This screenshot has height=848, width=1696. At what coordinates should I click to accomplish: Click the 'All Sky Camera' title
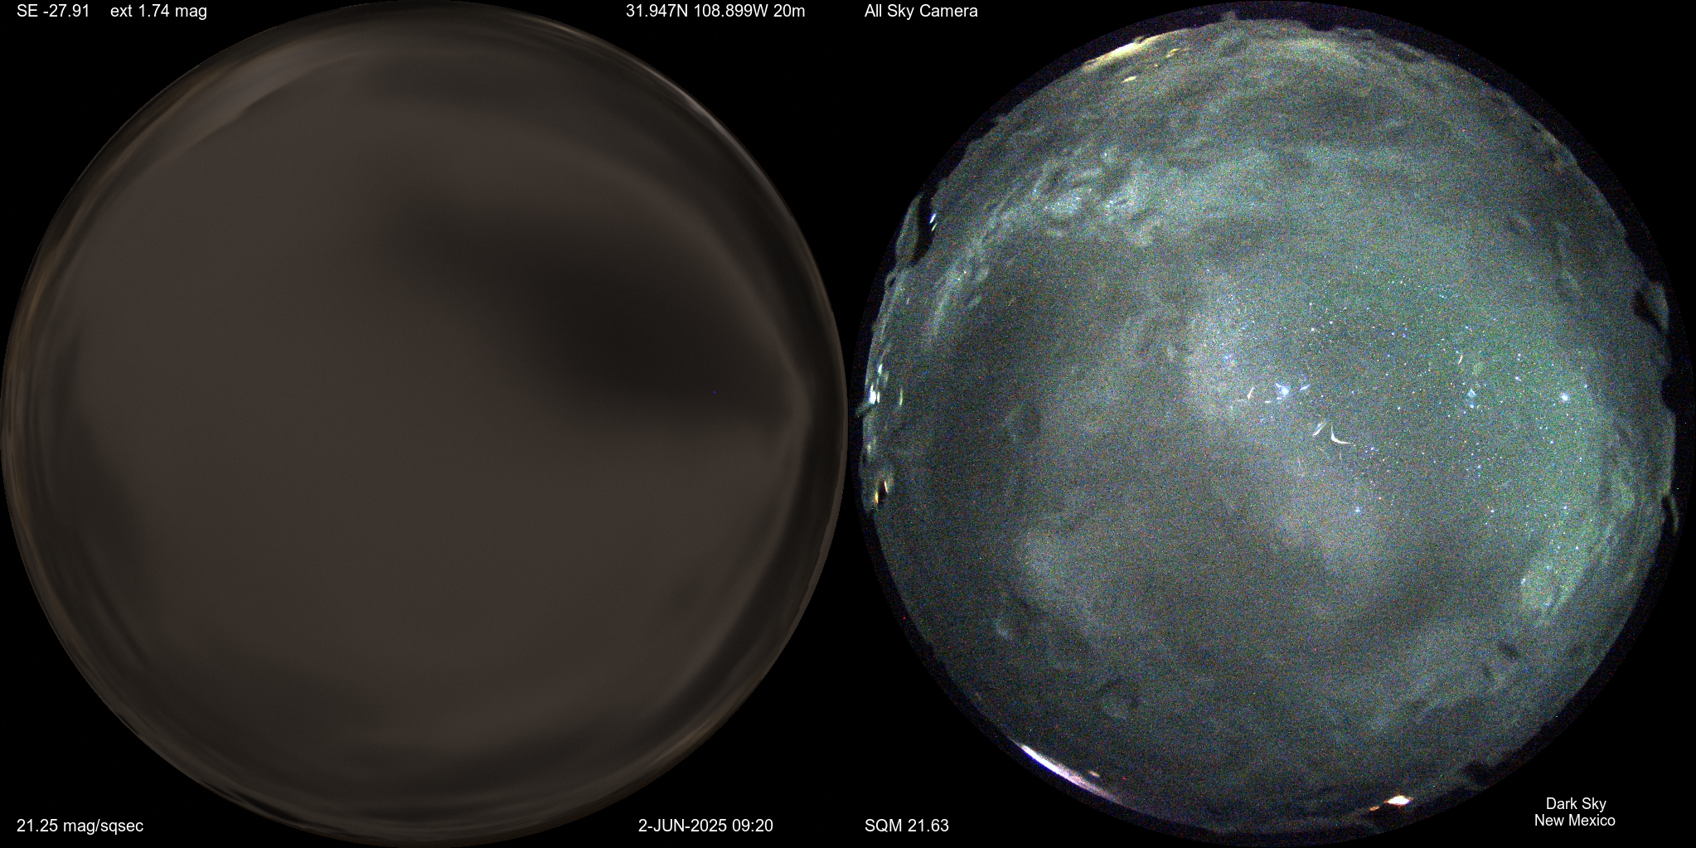921,12
